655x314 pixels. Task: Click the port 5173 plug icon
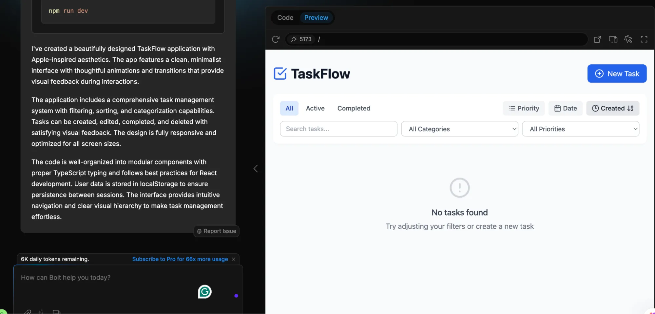click(x=294, y=39)
